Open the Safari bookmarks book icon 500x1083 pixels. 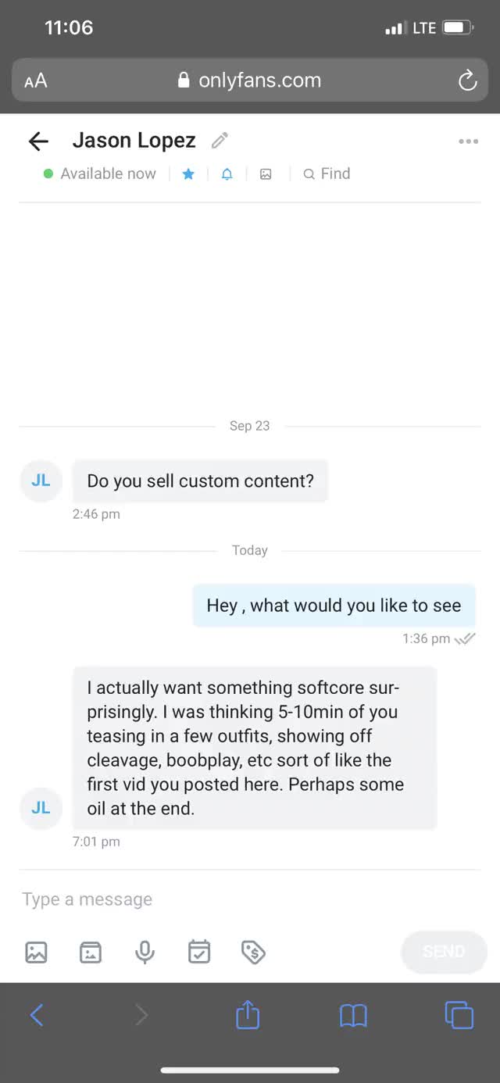tap(353, 1015)
